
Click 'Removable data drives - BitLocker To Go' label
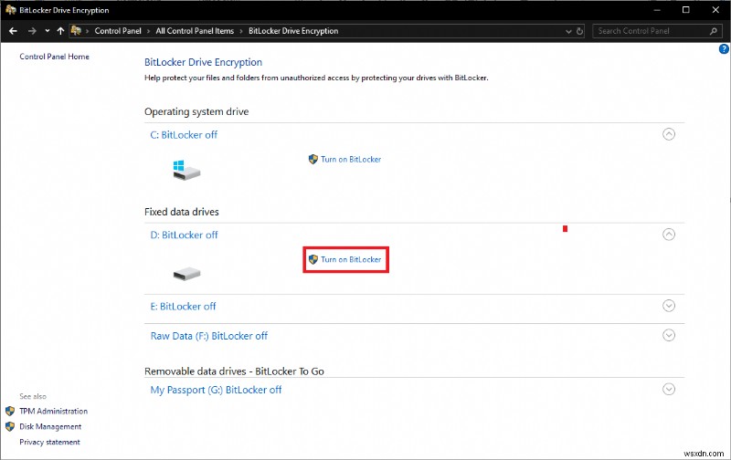234,371
